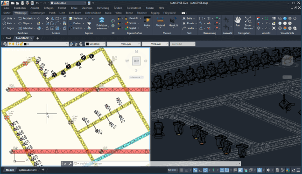
Task: Click the black layer color swatch
Action: tap(25, 44)
